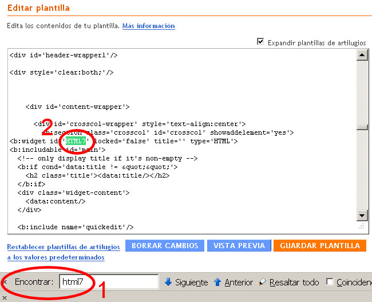Click the Anterior blue up arrow icon

click(218, 282)
